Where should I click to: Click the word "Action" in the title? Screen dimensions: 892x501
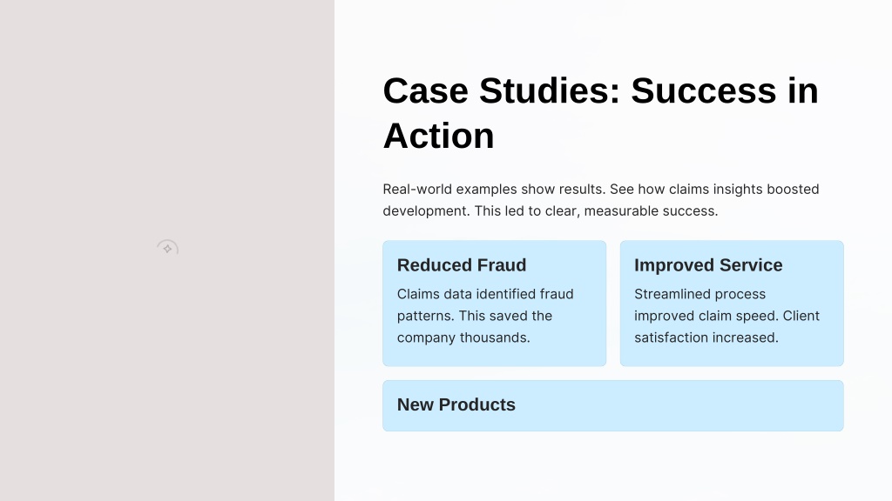click(439, 137)
